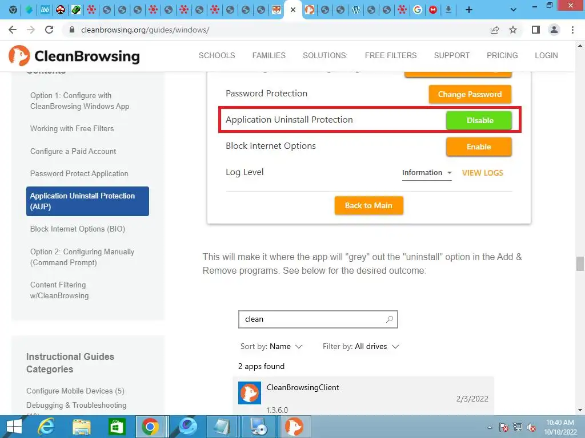This screenshot has width=585, height=438.
Task: Open the SOLUTIONS menu item
Action: tap(325, 55)
